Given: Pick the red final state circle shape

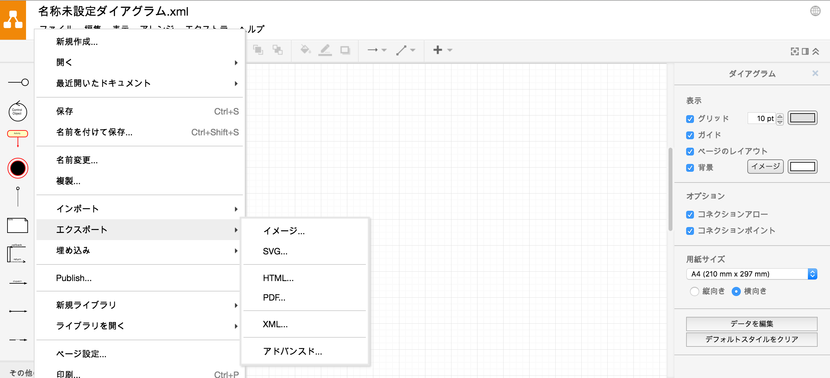Looking at the screenshot, I should 18,168.
